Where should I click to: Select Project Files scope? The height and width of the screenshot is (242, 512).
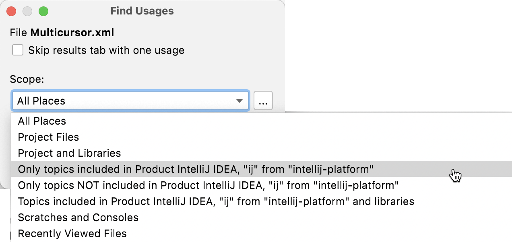pos(48,137)
